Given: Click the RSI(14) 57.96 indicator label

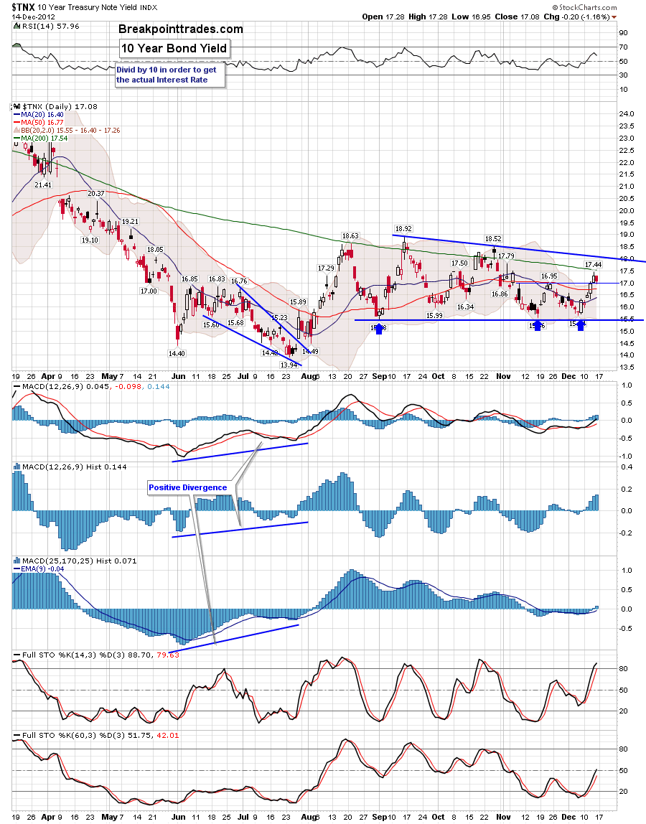Looking at the screenshot, I should (x=51, y=27).
